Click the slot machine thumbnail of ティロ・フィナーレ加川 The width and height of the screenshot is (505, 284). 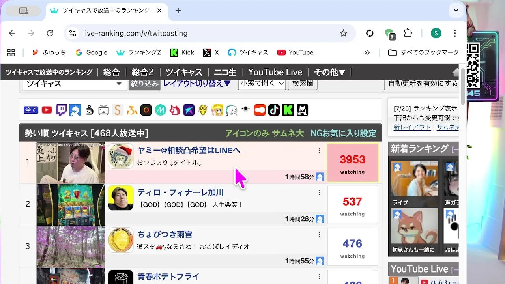coord(71,205)
